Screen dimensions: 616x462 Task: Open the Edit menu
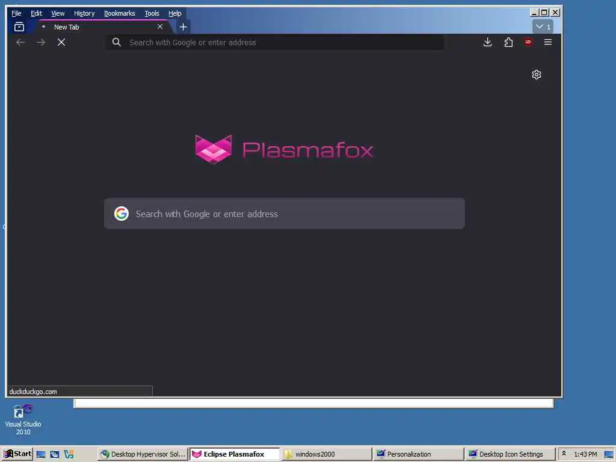36,13
